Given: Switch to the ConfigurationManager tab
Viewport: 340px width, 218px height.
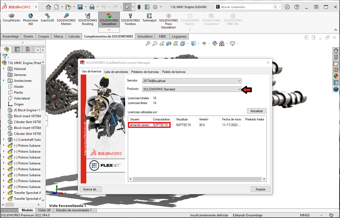Looking at the screenshot, I should pos(28,49).
